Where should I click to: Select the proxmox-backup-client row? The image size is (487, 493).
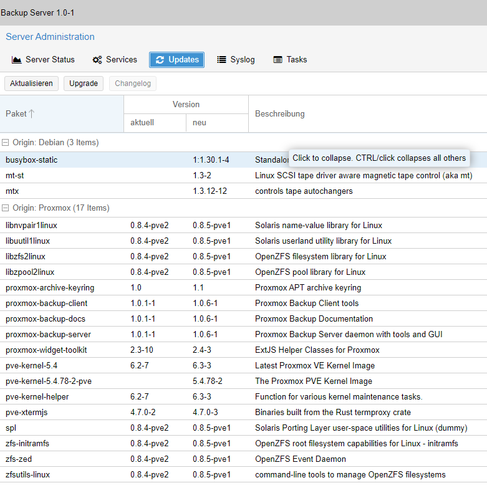(x=243, y=304)
